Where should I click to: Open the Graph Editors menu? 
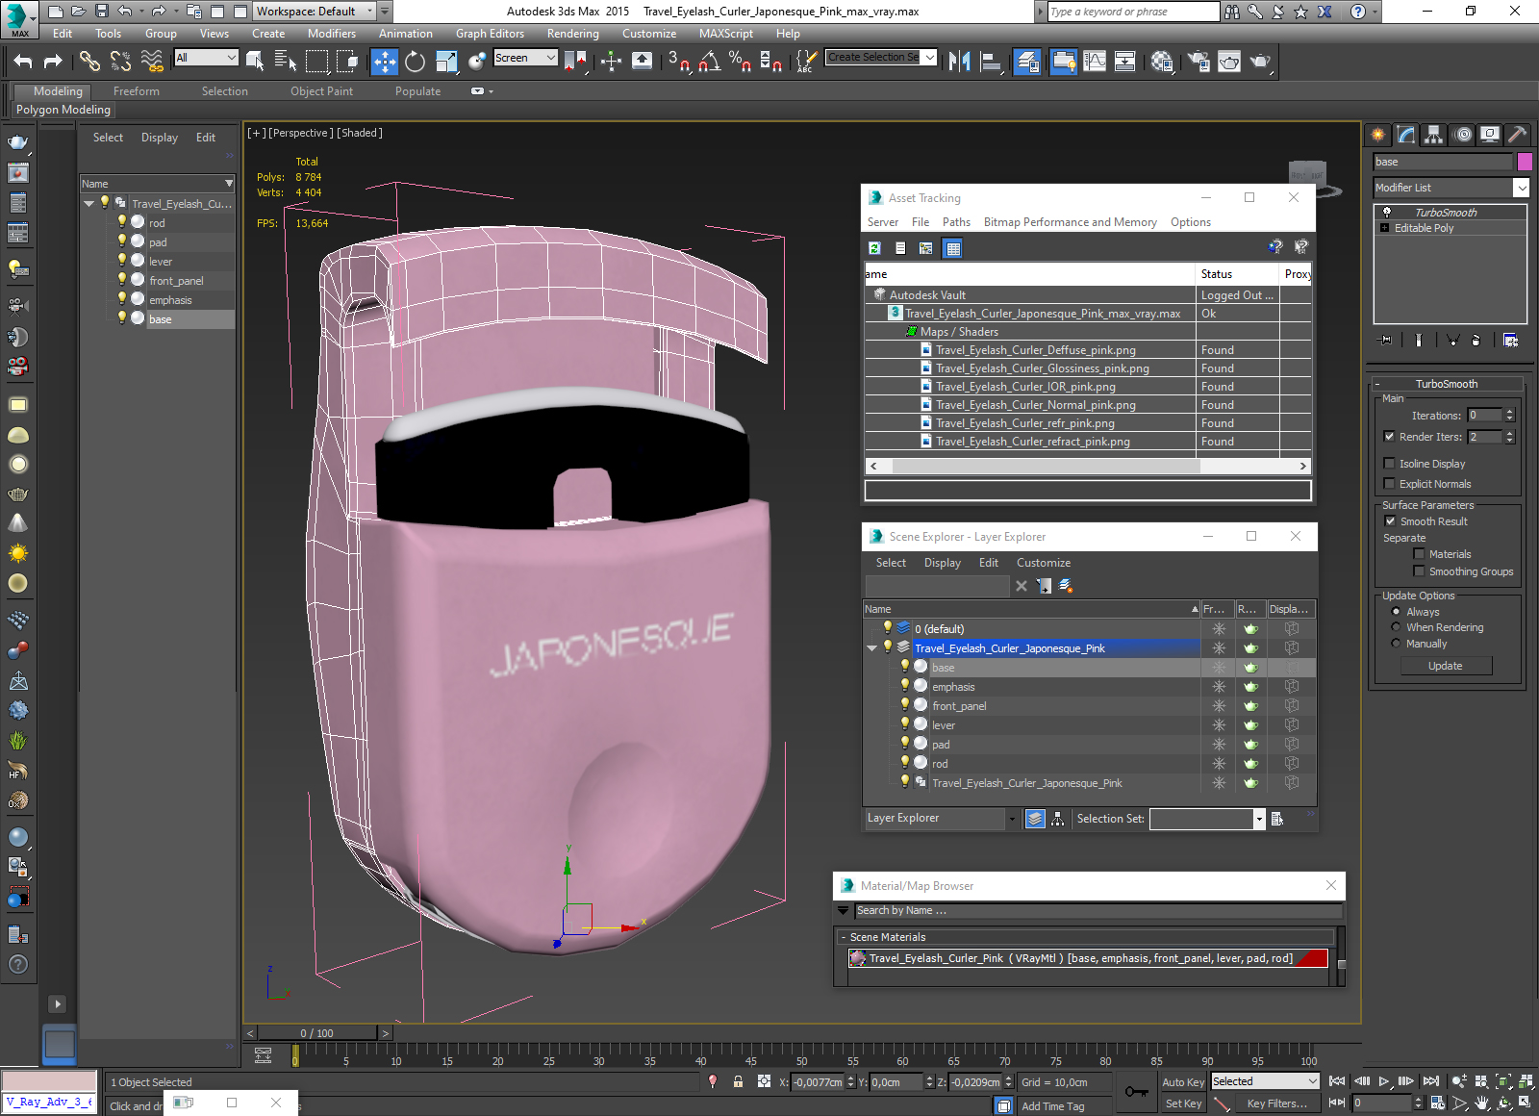[490, 34]
